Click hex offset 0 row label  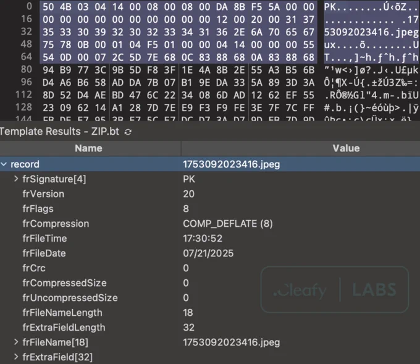29,6
